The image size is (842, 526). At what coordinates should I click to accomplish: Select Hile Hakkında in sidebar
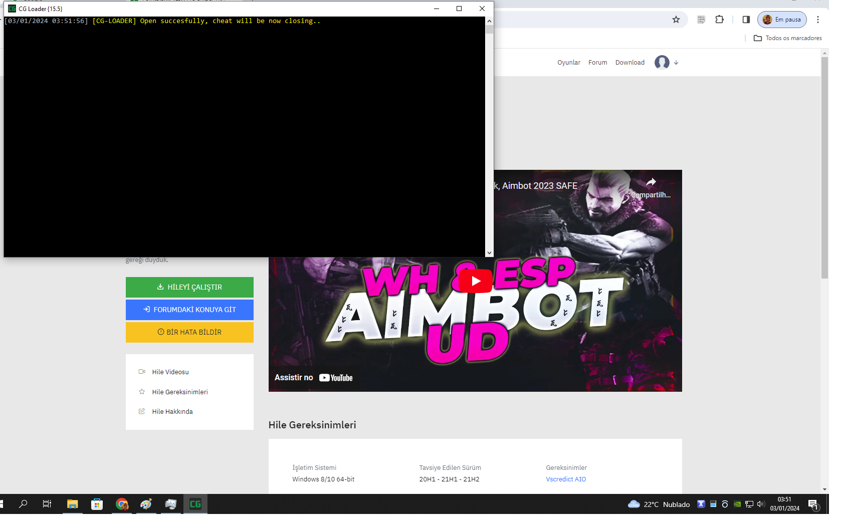click(x=172, y=411)
